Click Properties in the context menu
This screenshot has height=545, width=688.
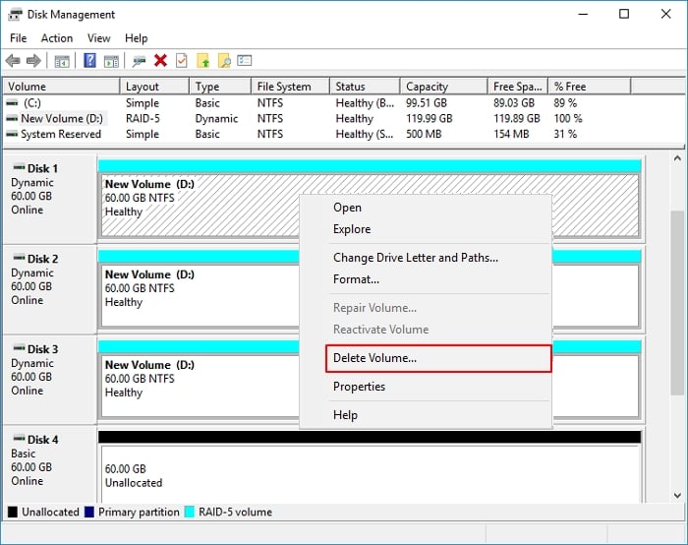(x=359, y=387)
